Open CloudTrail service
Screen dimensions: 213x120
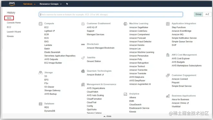coord(92,102)
